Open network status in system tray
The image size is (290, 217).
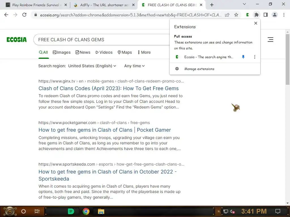pos(226,211)
